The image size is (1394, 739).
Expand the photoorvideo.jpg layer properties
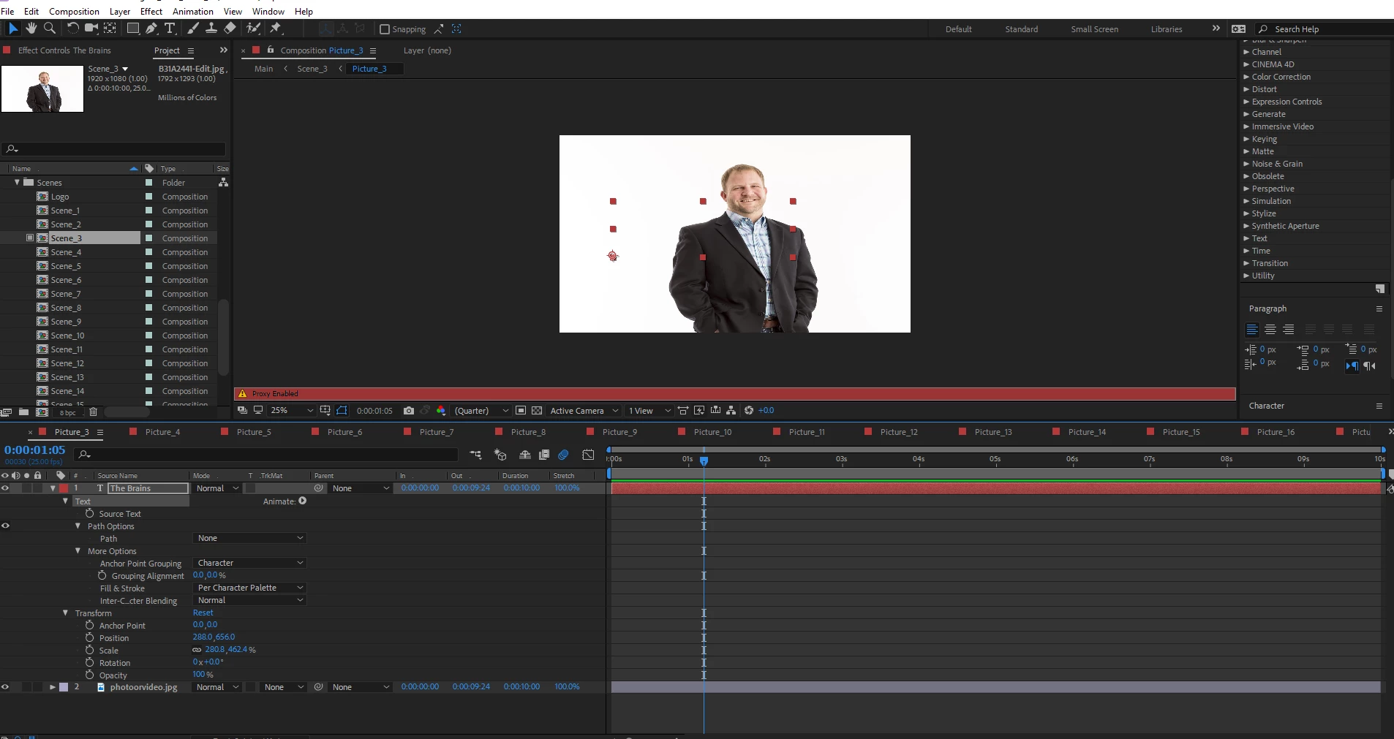53,687
